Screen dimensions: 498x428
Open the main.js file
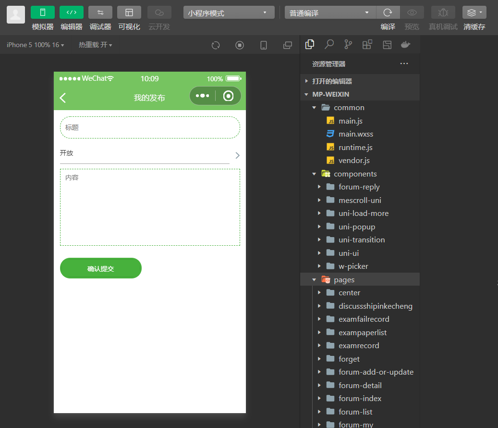[x=360, y=121]
